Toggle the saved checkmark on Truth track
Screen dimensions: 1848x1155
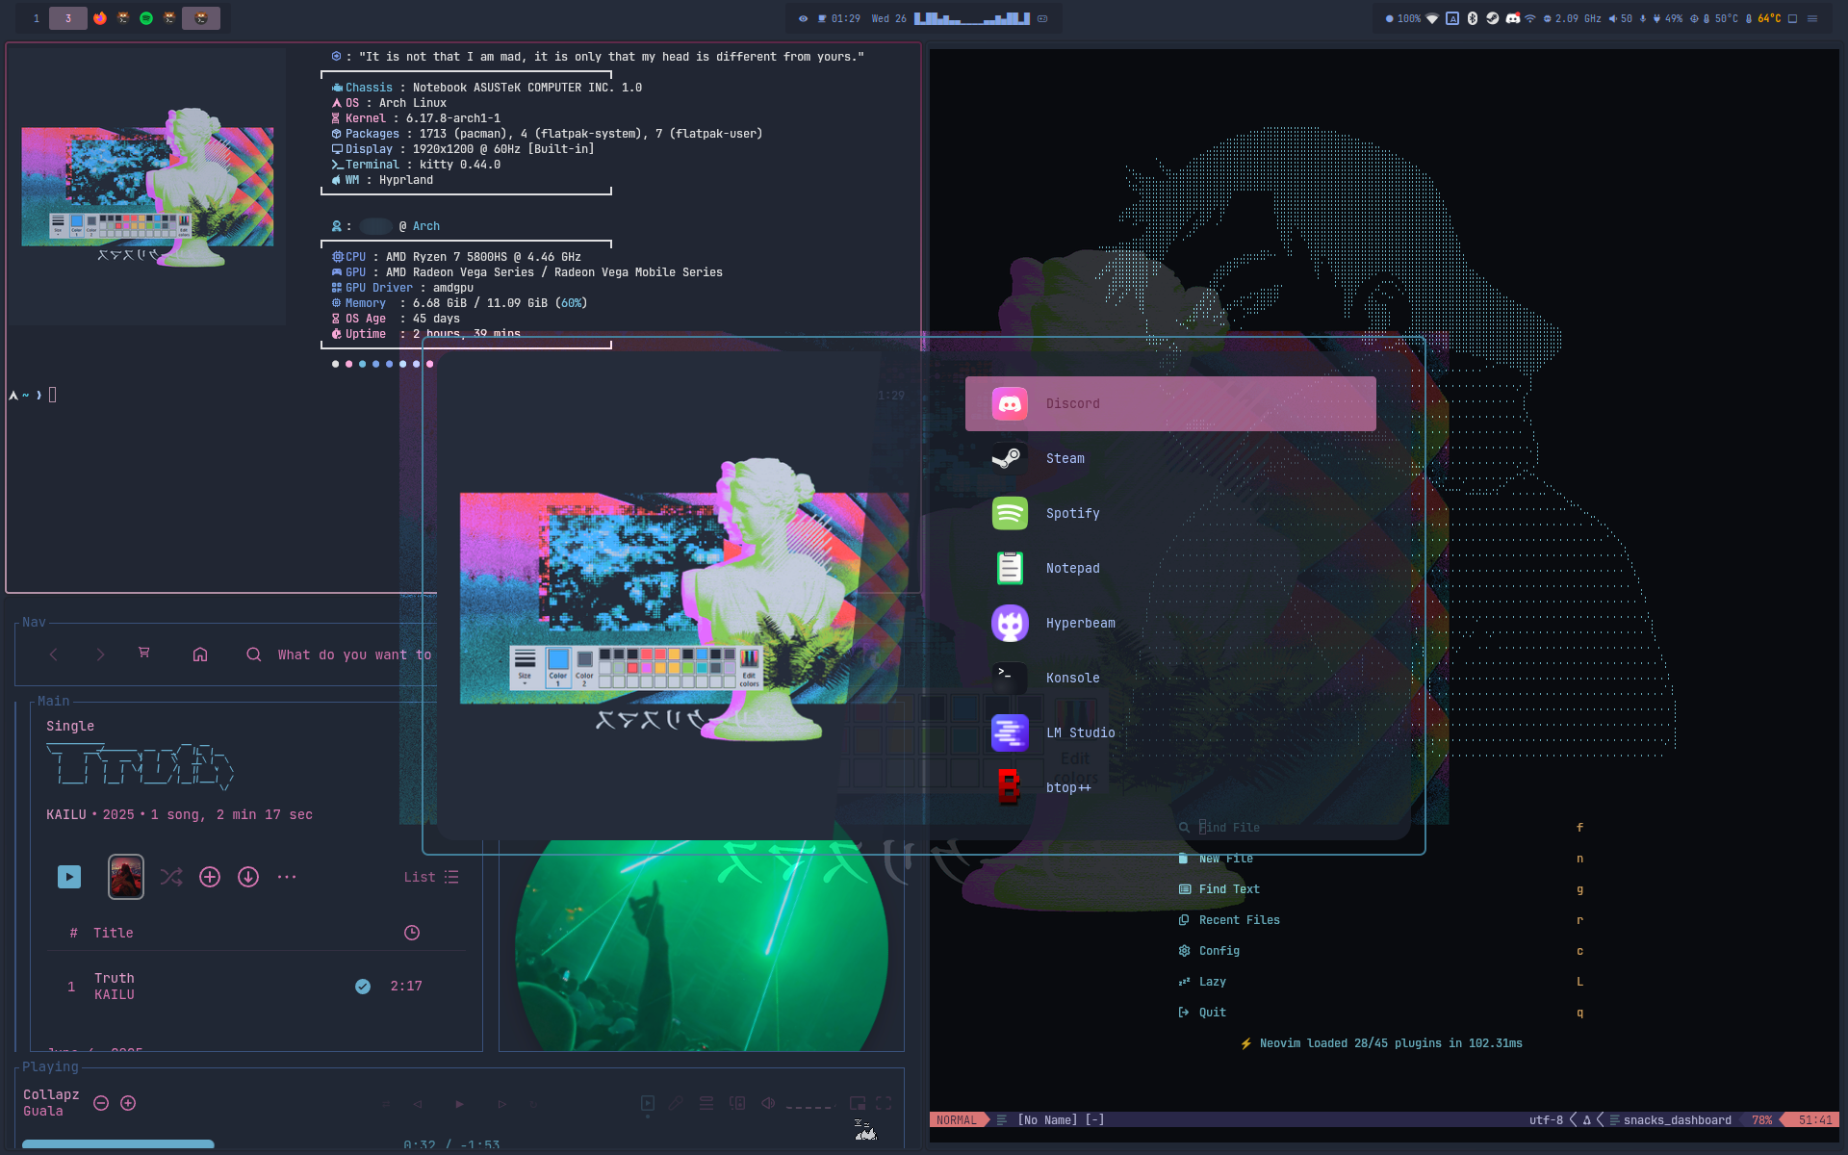pyautogui.click(x=363, y=987)
